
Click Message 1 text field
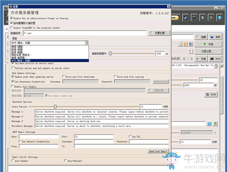102,112
